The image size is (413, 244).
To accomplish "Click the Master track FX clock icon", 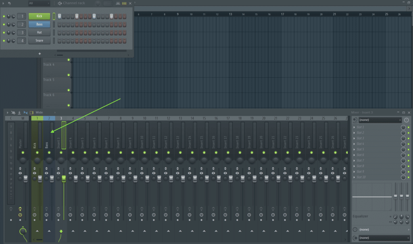I will pos(20,215).
